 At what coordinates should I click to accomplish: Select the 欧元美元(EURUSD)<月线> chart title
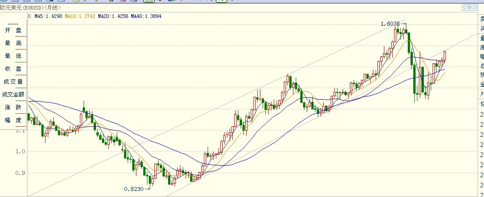click(x=30, y=8)
